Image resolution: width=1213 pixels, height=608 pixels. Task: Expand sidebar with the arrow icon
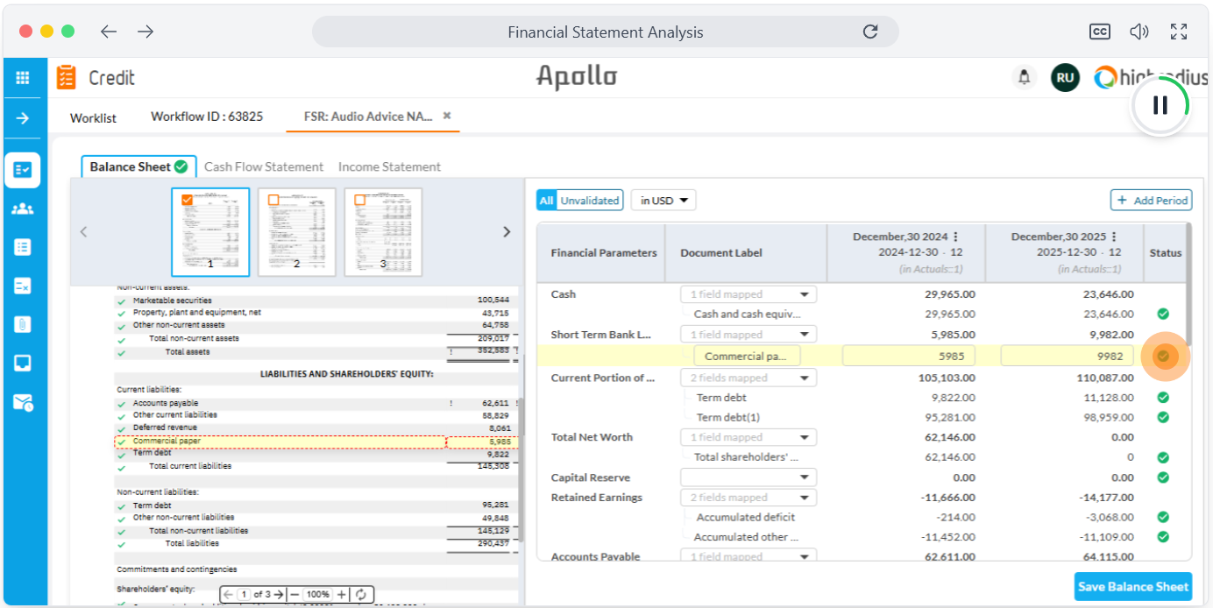(x=22, y=118)
